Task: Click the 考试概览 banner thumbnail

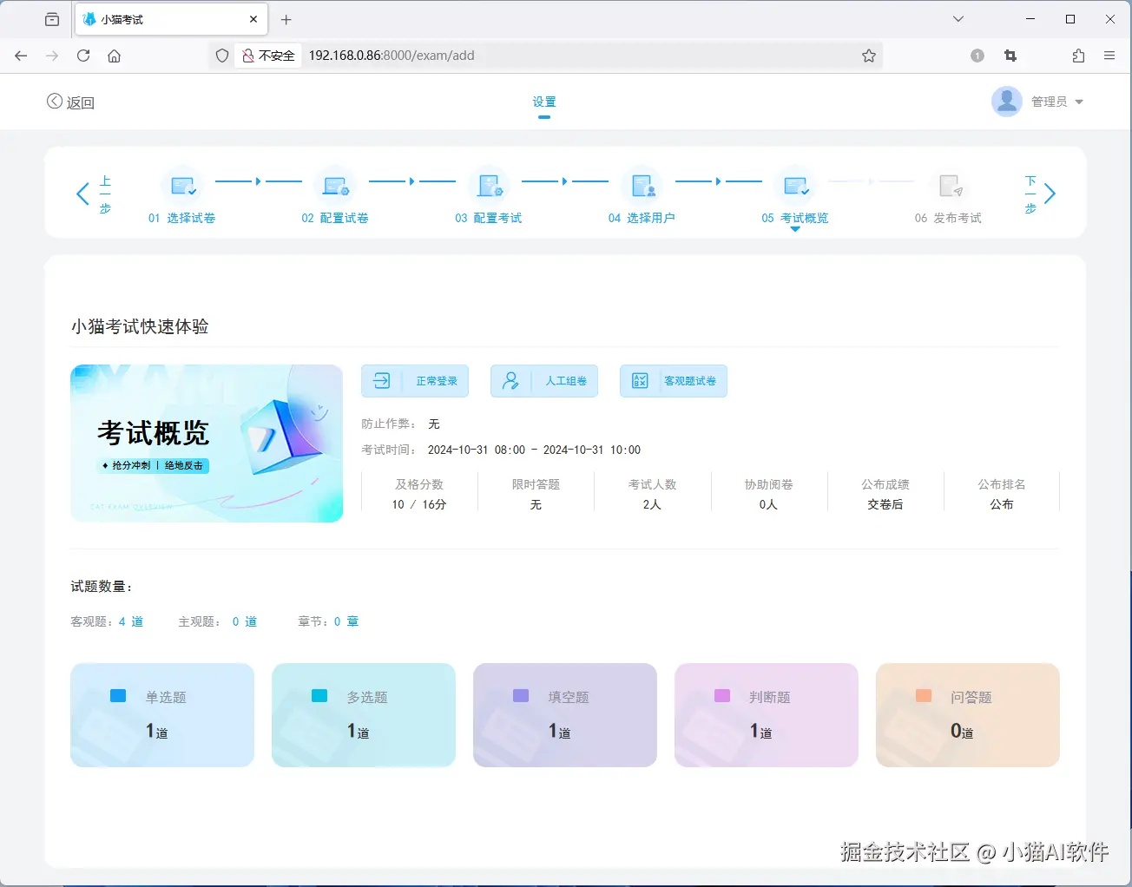Action: [206, 443]
